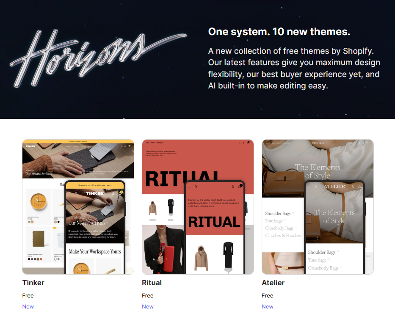The image size is (395, 314).
Task: Open the Atelier theme title link
Action: coord(273,283)
